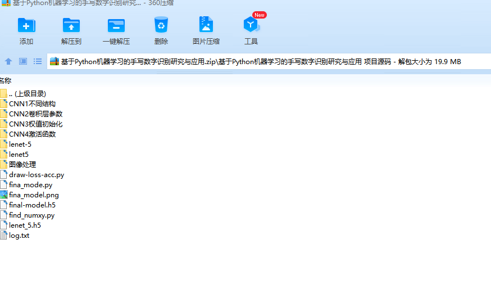The width and height of the screenshot is (491, 289).
Task: Click the folder icon beside CNN4激活函数
Action: pyautogui.click(x=3, y=134)
